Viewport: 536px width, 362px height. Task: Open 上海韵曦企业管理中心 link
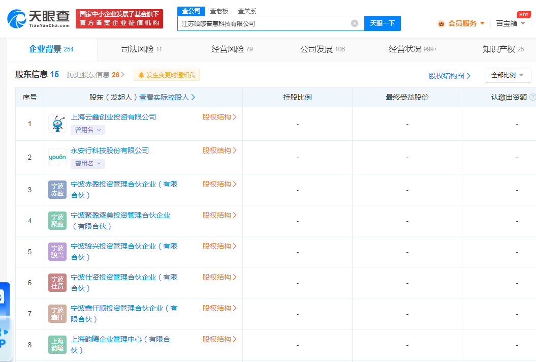coord(120,345)
